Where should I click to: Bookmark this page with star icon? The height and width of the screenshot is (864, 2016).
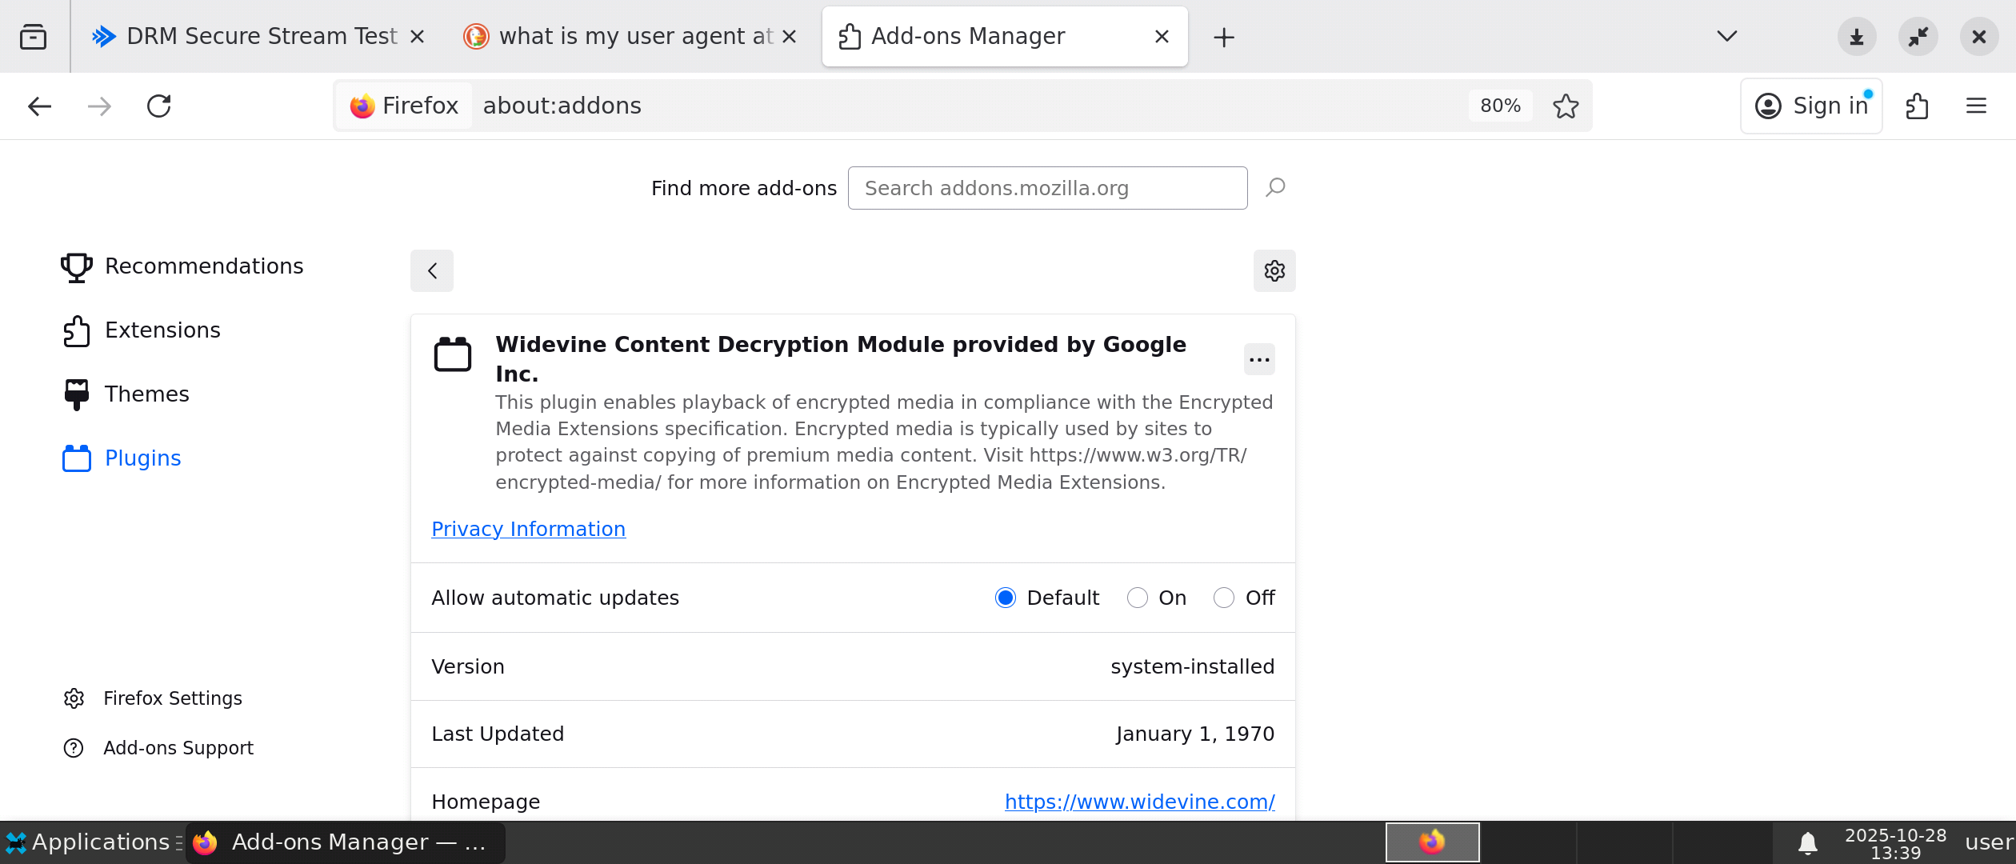pos(1566,106)
